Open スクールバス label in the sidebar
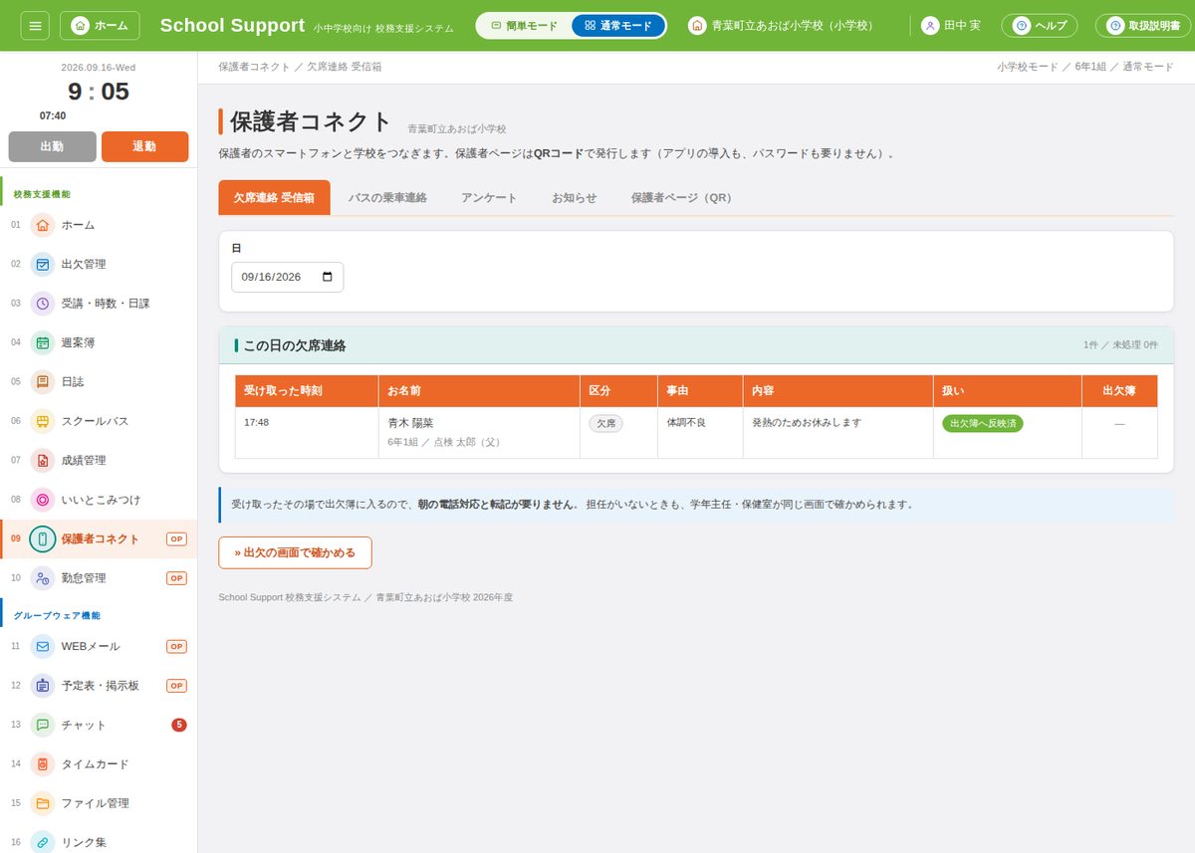Viewport: 1195px width, 853px height. pos(95,421)
